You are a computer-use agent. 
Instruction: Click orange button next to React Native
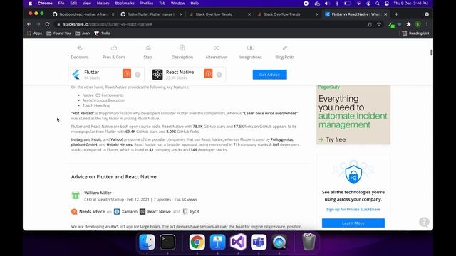208,73
